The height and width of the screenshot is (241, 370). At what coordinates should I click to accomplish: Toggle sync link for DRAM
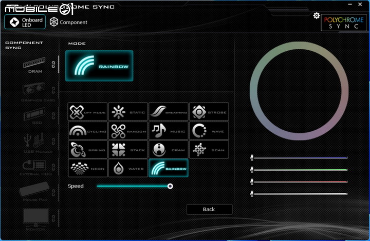53,65
